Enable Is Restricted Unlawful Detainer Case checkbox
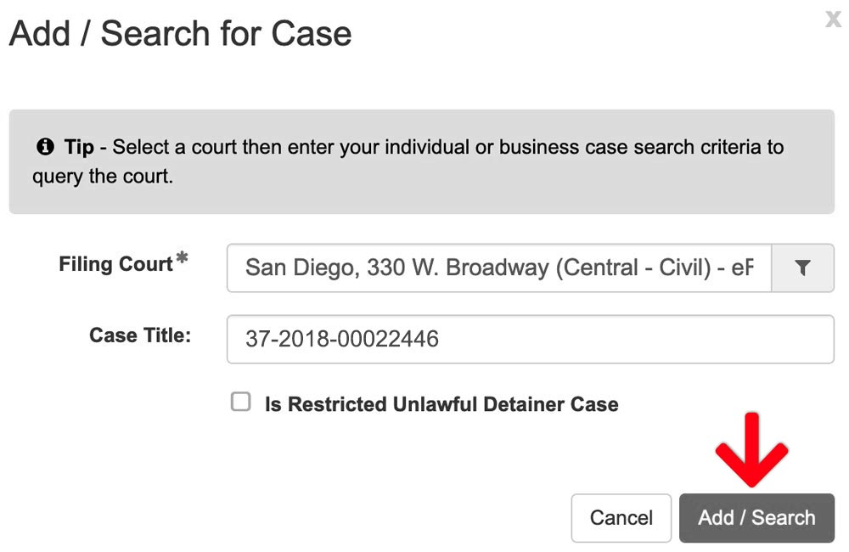Screen dimensions: 849x552 [x=240, y=402]
